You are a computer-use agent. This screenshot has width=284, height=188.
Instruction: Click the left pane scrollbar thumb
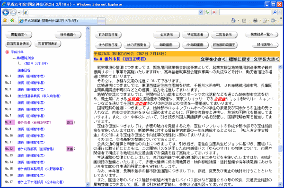point(88,45)
